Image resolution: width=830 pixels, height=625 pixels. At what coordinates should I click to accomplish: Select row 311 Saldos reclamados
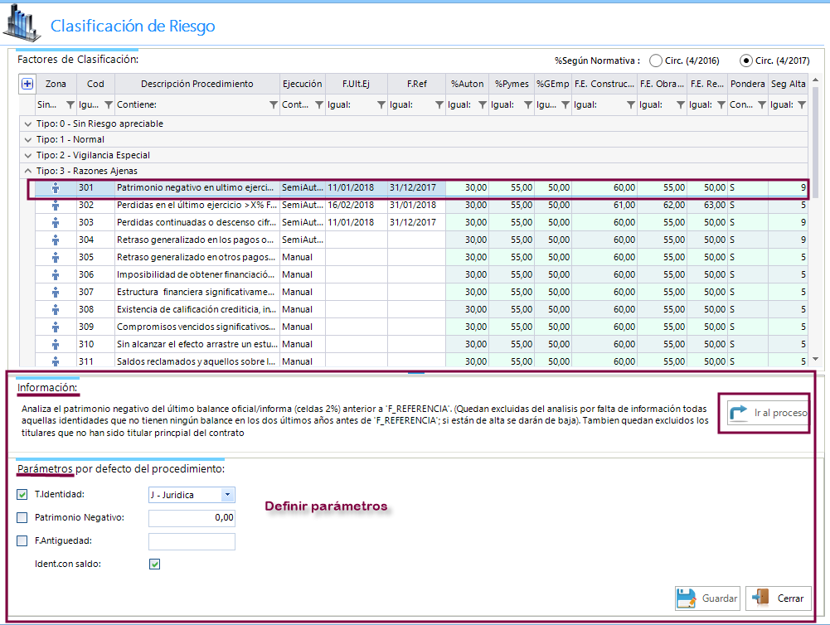[x=421, y=361]
